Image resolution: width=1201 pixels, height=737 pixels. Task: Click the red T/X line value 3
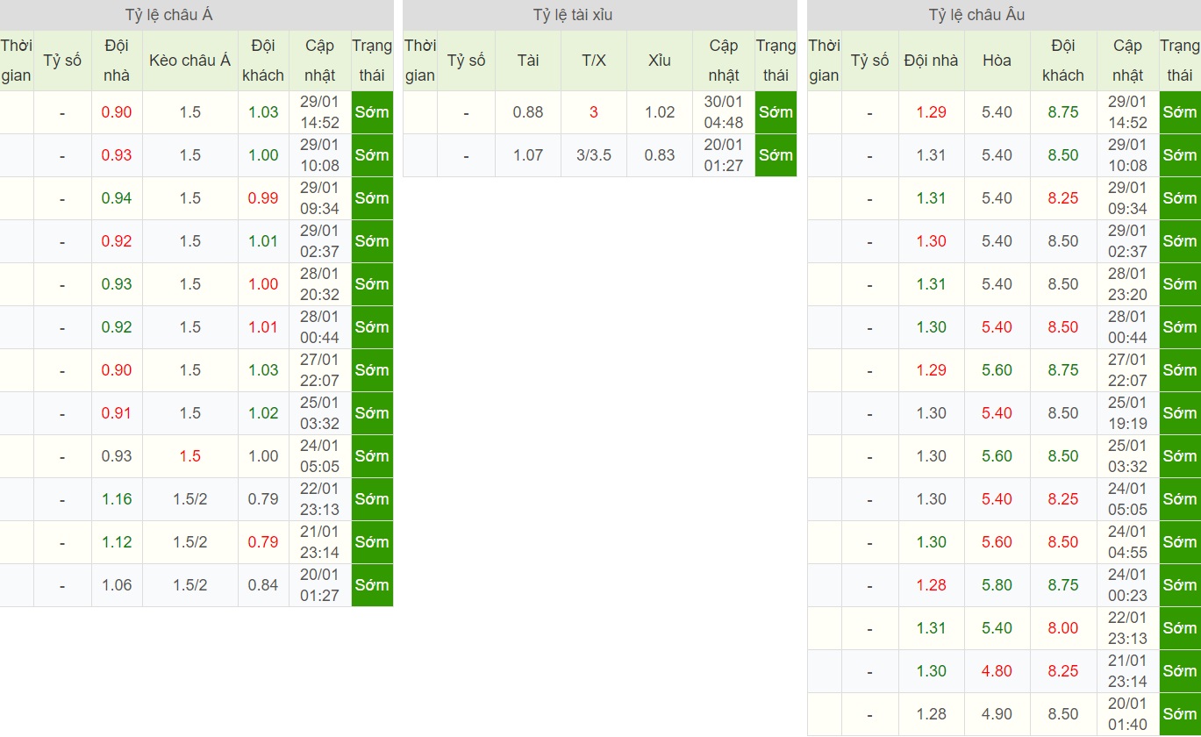coord(594,112)
